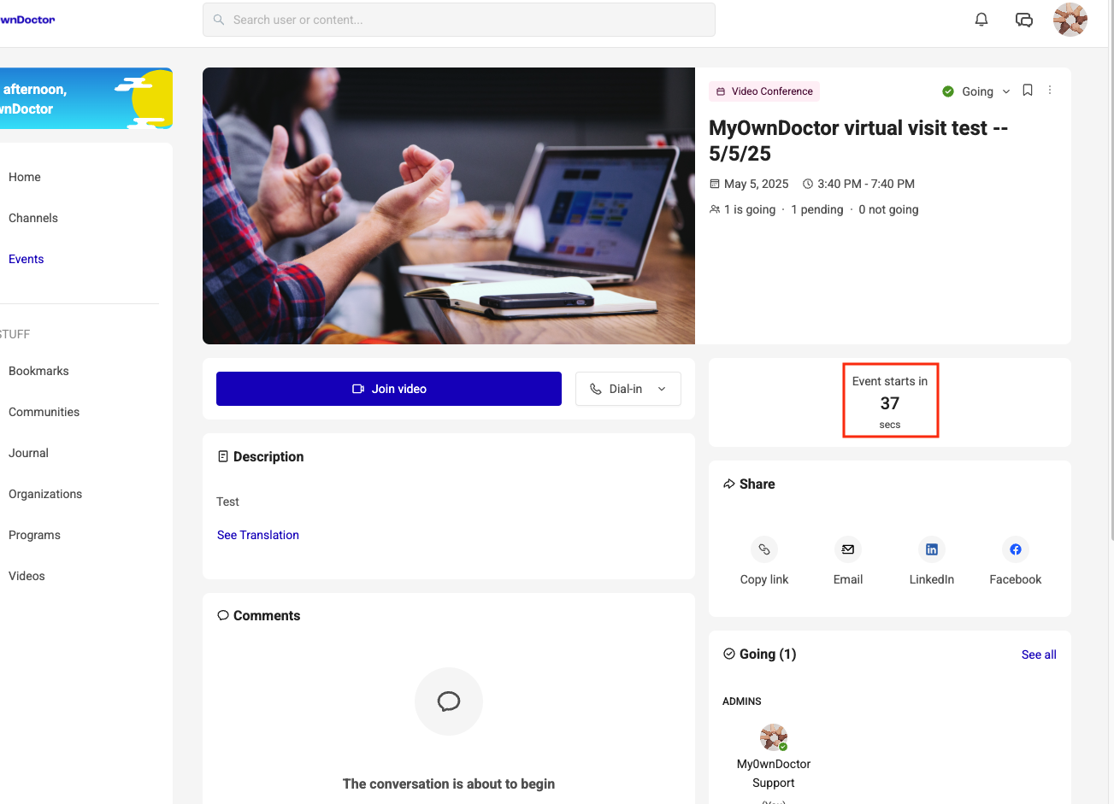Screen dimensions: 1114x804
Task: Open the notifications bell
Action: coord(981,20)
